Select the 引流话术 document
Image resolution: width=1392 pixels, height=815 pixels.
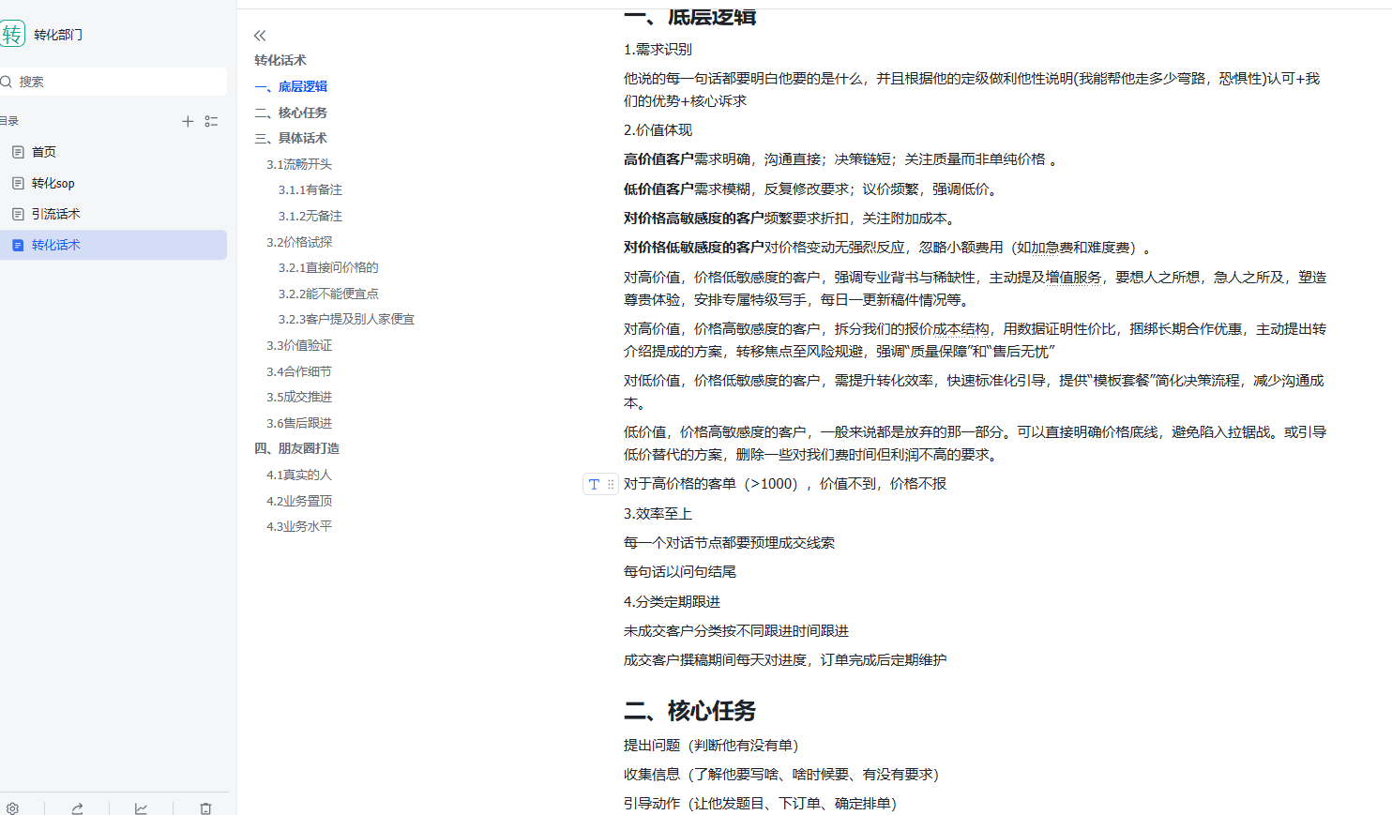(x=55, y=214)
